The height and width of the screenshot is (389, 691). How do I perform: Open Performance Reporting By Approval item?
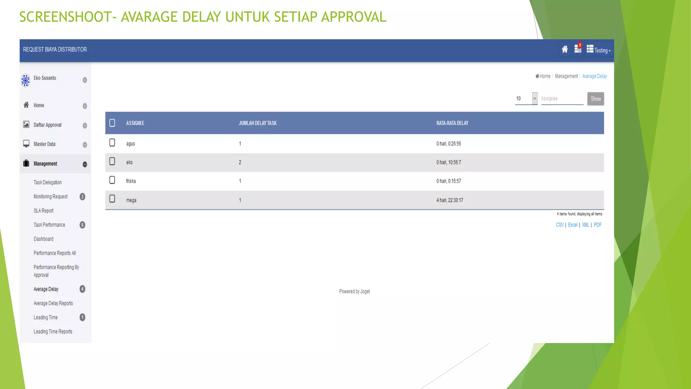click(56, 271)
